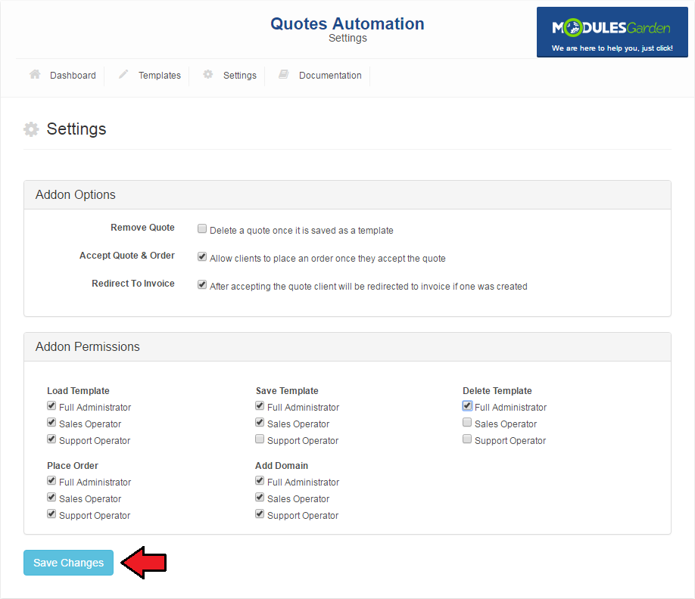This screenshot has height=599, width=695.
Task: Toggle Place Order Sales Operator
Action: [x=51, y=497]
